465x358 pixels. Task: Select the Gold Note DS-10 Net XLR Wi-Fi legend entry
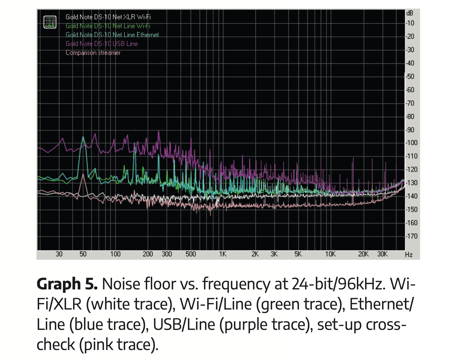[x=108, y=17]
